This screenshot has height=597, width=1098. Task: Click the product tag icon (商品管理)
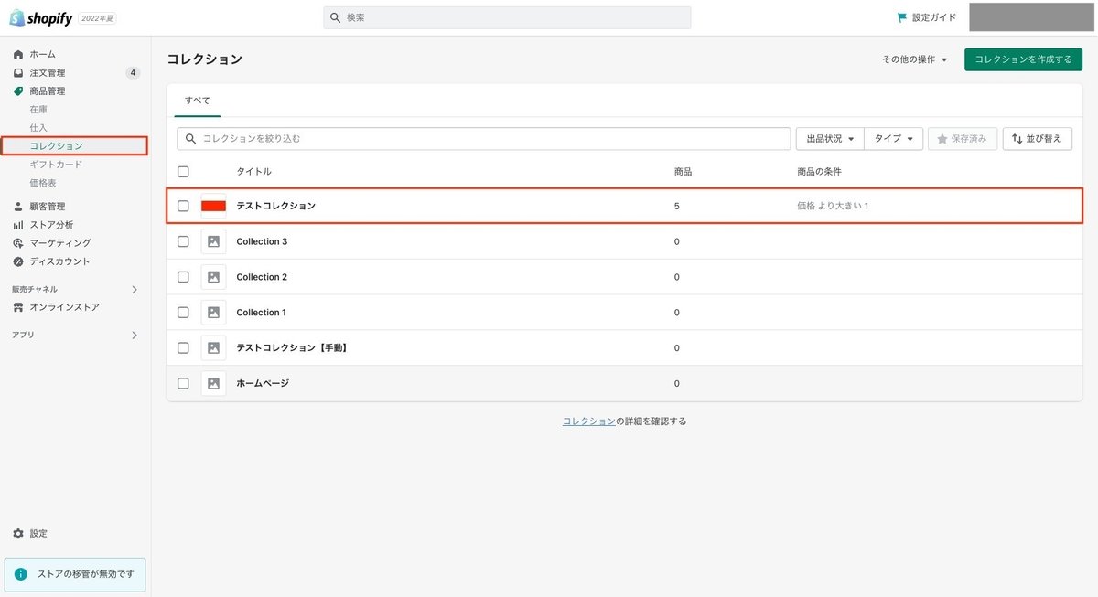[x=18, y=91]
